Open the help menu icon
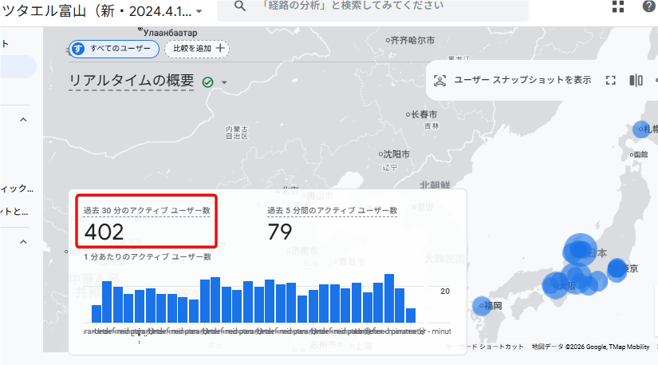Viewport: 658px width, 365px height. click(648, 7)
